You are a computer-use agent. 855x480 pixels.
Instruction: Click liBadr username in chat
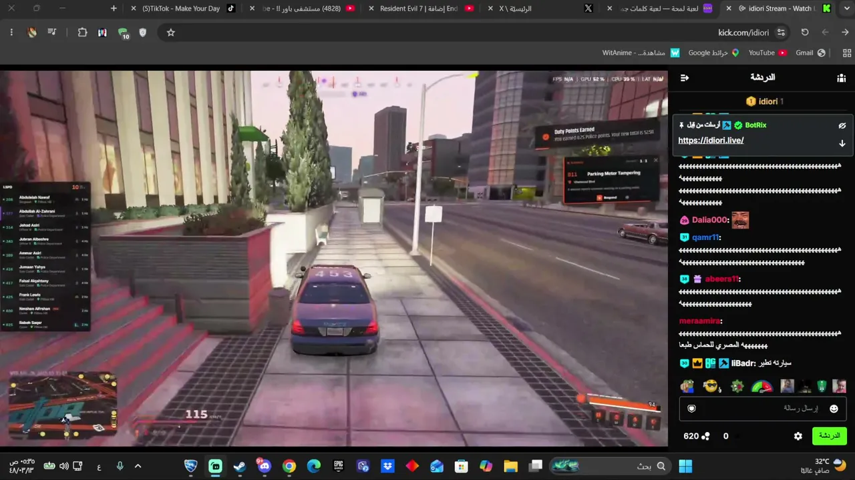[743, 363]
